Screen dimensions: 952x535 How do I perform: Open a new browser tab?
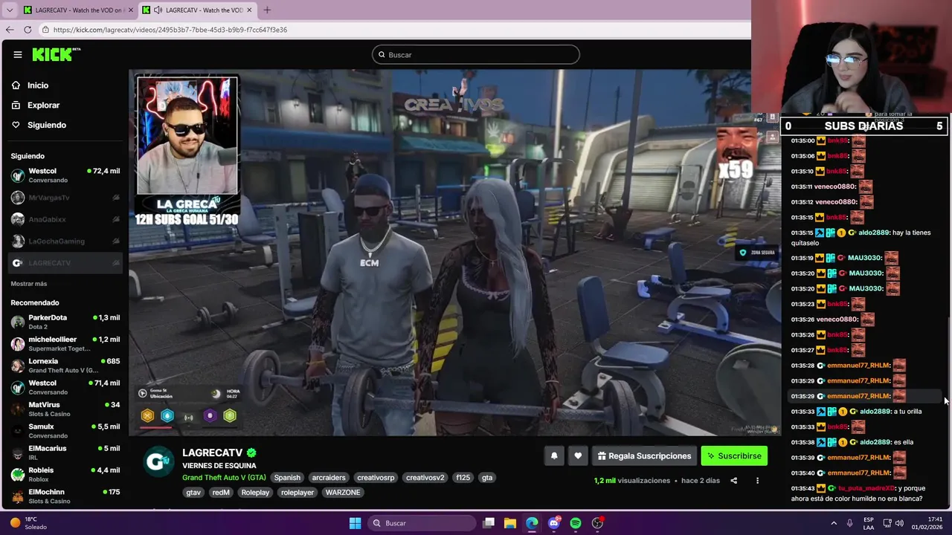[267, 10]
